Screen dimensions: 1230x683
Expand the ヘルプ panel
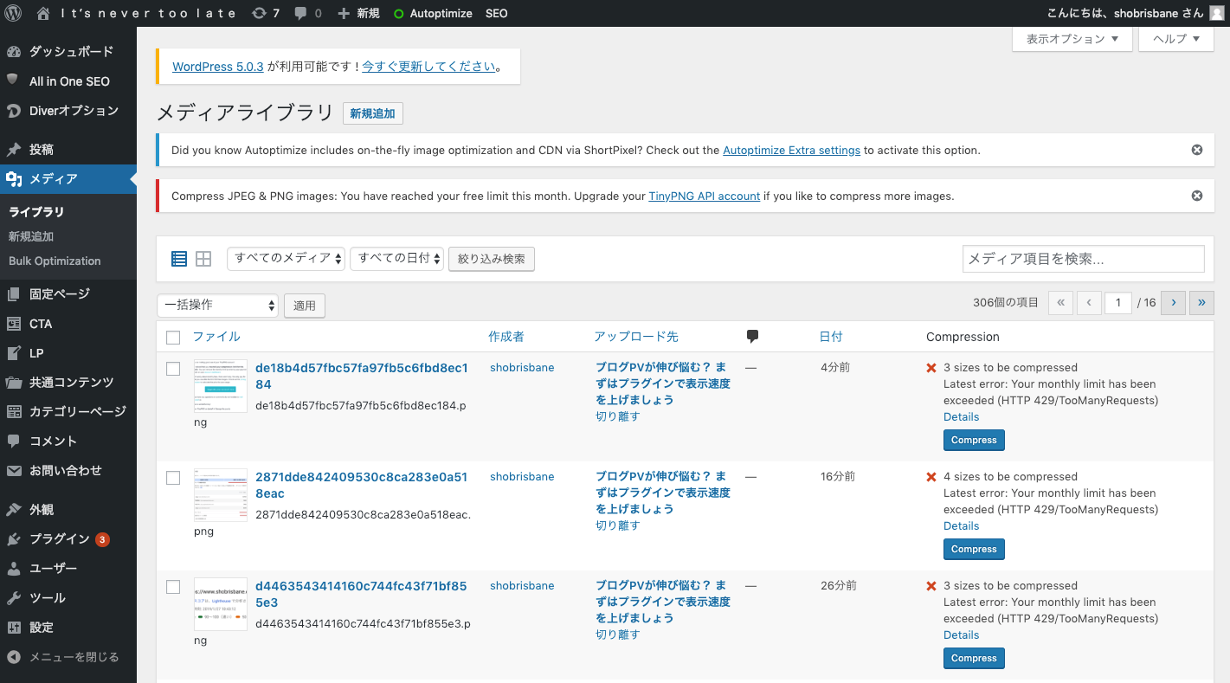coord(1176,39)
